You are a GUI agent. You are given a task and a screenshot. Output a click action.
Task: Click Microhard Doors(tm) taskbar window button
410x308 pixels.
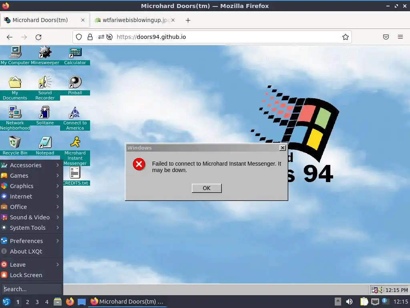click(x=127, y=302)
